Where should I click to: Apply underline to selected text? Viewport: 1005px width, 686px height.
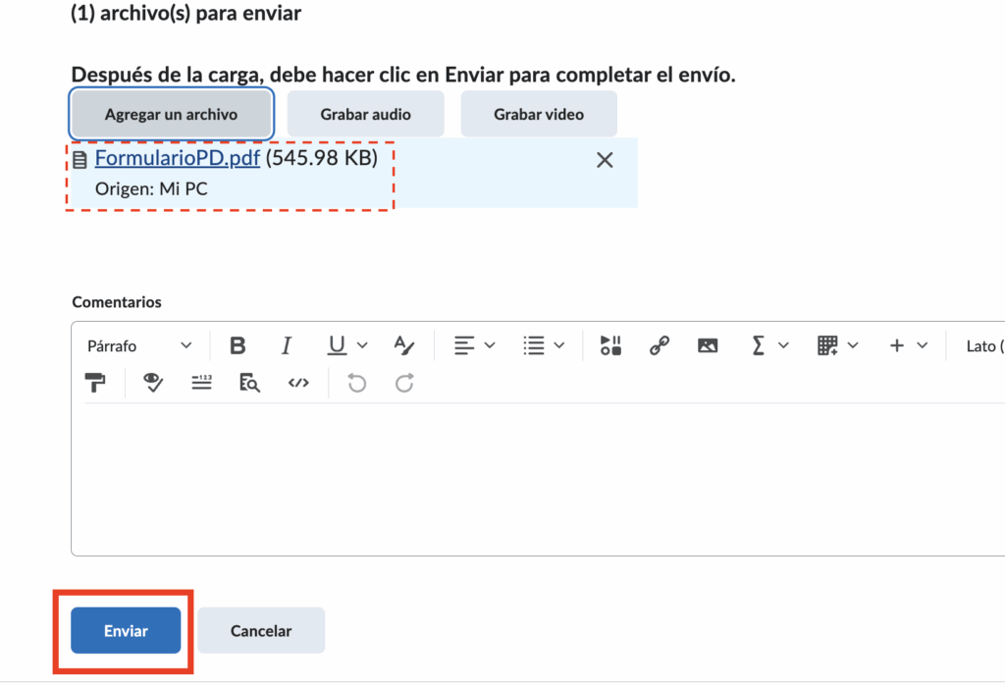pyautogui.click(x=338, y=345)
